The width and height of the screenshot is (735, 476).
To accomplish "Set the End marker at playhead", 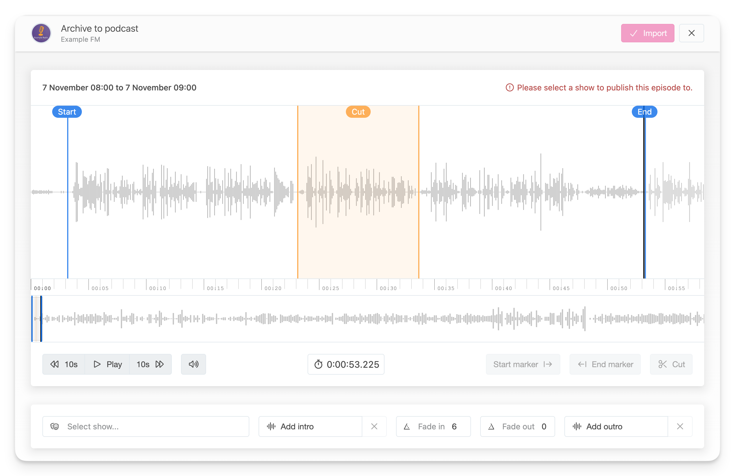I will pyautogui.click(x=605, y=364).
